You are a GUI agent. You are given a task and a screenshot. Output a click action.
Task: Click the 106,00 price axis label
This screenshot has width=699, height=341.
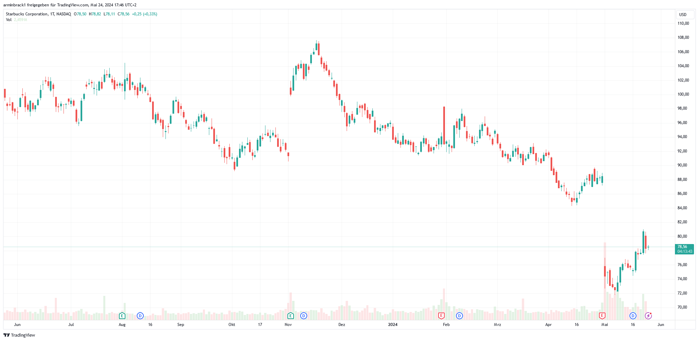tap(683, 52)
